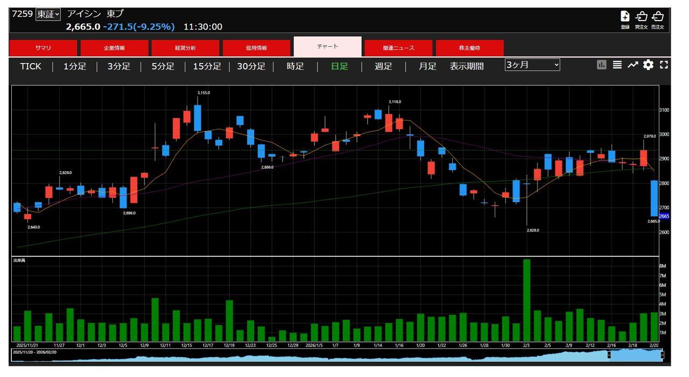Select the 週足 weekly timeframe
Screen dimensions: 689x377
(x=383, y=66)
